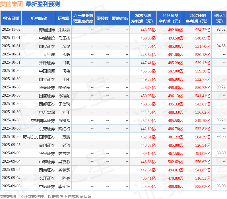Click the 最新盈利预测 heading
This screenshot has height=199, width=227.
(x=43, y=4)
